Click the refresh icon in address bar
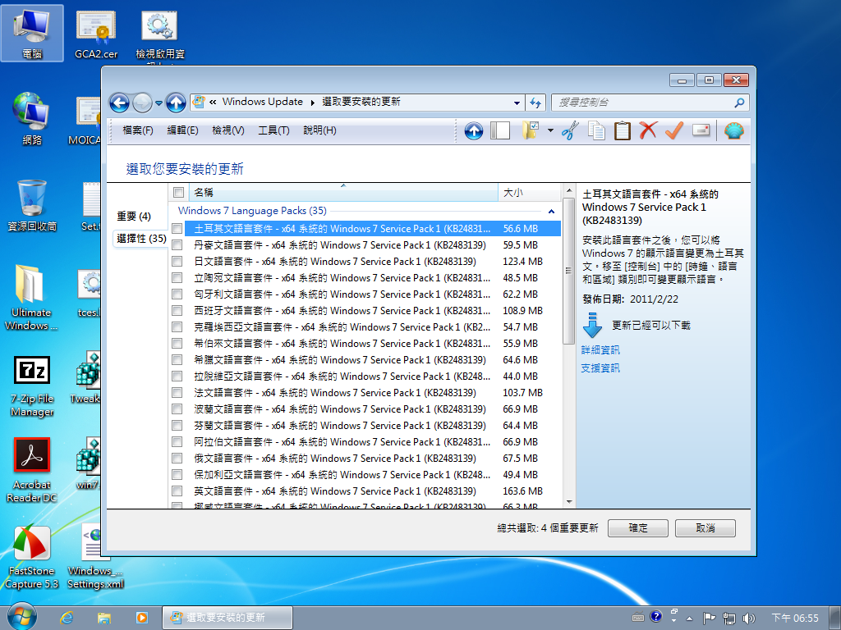 [535, 103]
